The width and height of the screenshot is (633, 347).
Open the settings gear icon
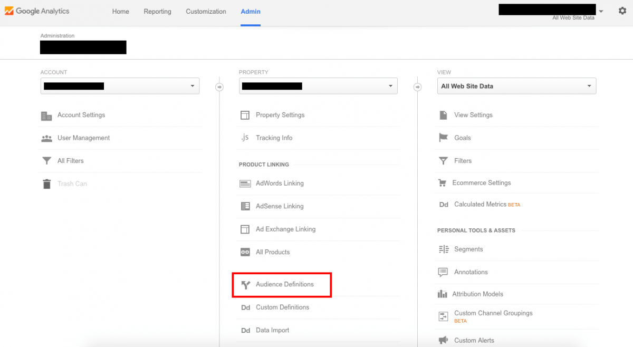(x=622, y=11)
